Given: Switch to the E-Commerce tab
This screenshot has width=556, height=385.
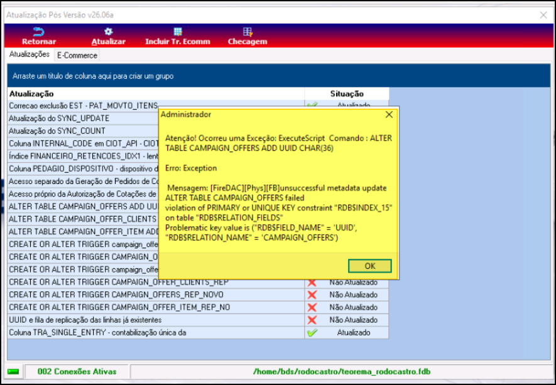Looking at the screenshot, I should [77, 55].
